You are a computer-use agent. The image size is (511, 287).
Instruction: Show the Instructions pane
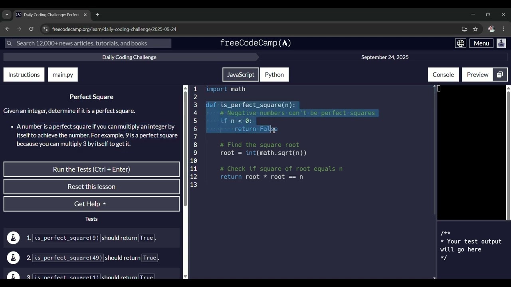[24, 75]
